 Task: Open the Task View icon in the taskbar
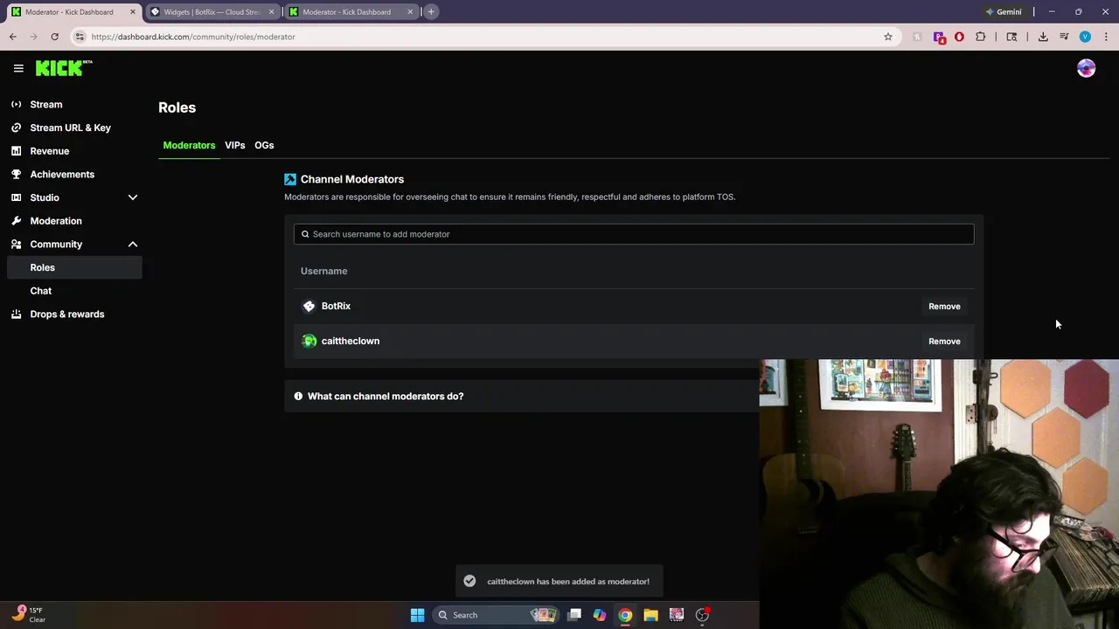click(574, 615)
